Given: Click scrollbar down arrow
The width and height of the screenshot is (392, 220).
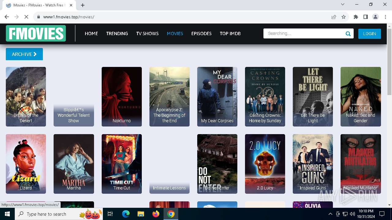Looking at the screenshot, I should tap(389, 205).
